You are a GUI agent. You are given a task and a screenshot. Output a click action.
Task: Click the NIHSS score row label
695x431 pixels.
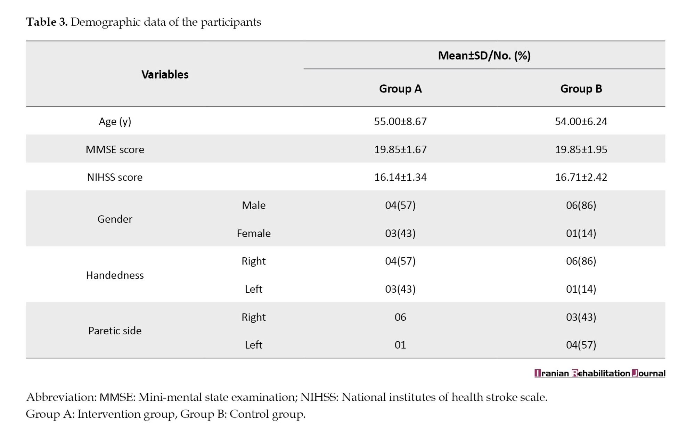click(115, 177)
